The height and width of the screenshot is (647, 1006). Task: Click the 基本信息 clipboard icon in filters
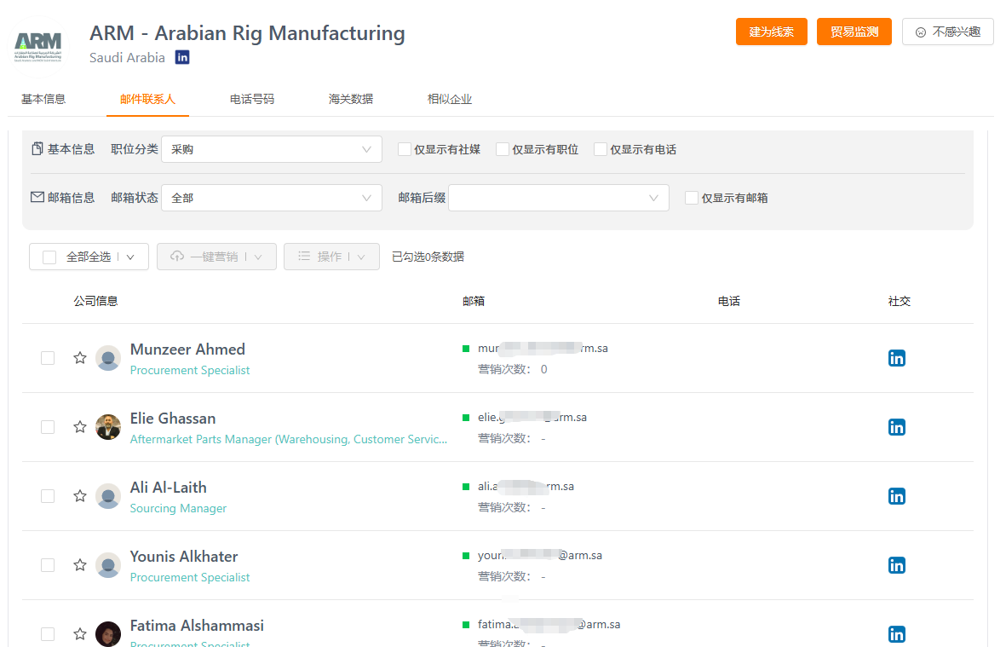(x=37, y=149)
